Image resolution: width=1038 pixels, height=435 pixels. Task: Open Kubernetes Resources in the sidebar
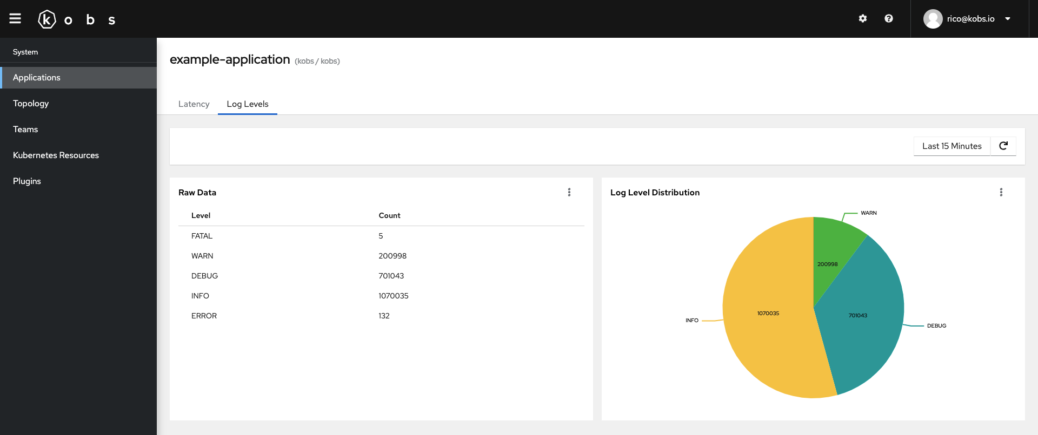point(78,155)
